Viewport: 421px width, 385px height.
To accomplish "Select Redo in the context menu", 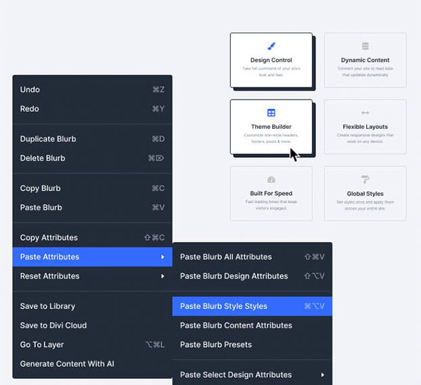I will [30, 108].
